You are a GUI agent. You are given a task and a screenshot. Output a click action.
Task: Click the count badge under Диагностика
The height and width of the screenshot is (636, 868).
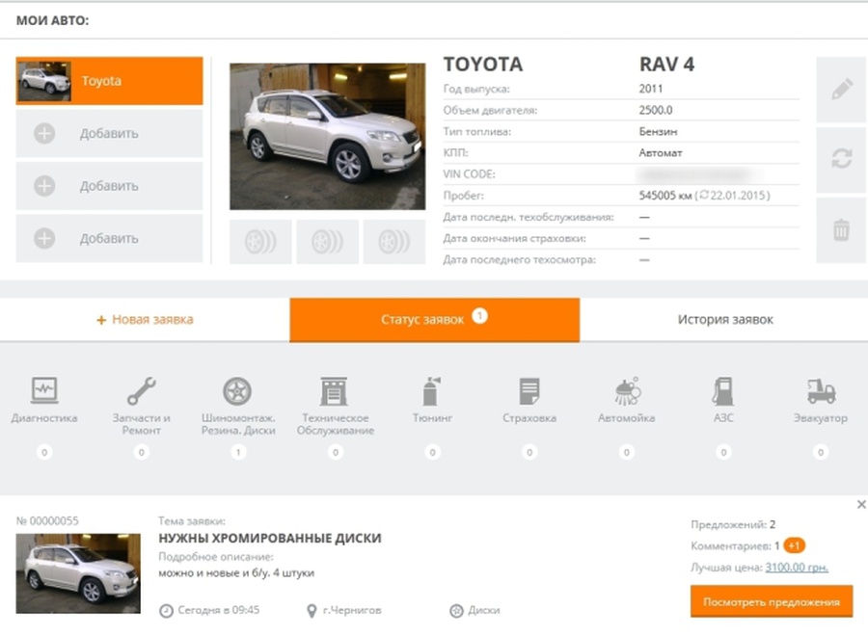point(44,452)
